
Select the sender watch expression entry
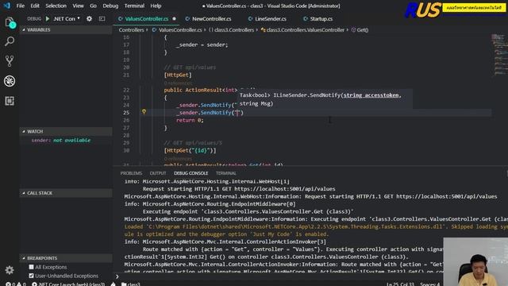[x=61, y=140]
